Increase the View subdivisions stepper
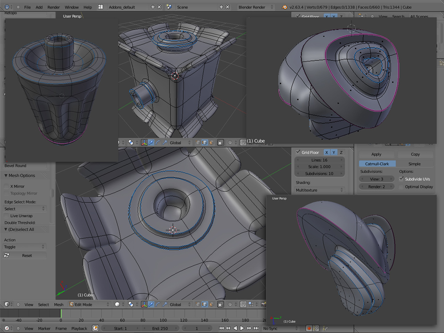The image size is (444, 333). click(x=391, y=178)
